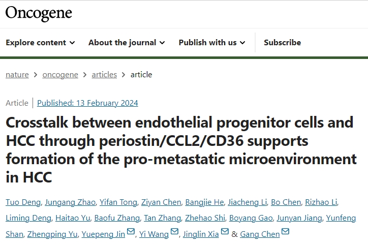Navigate to the oncogene breadcrumb
Image resolution: width=368 pixels, height=245 pixels.
pos(60,75)
